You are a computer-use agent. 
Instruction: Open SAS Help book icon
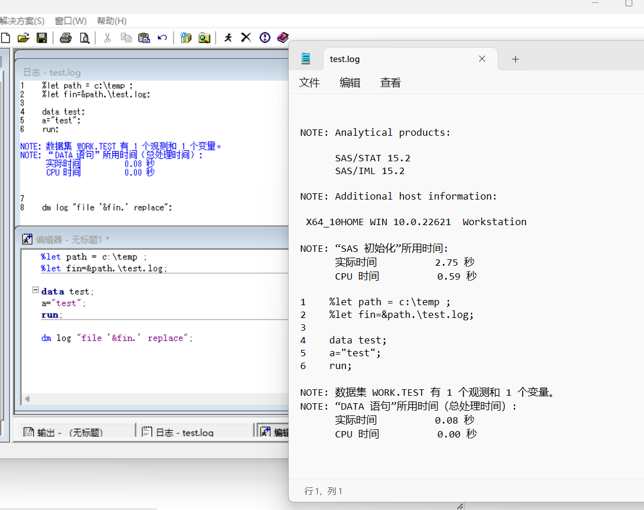click(x=282, y=38)
